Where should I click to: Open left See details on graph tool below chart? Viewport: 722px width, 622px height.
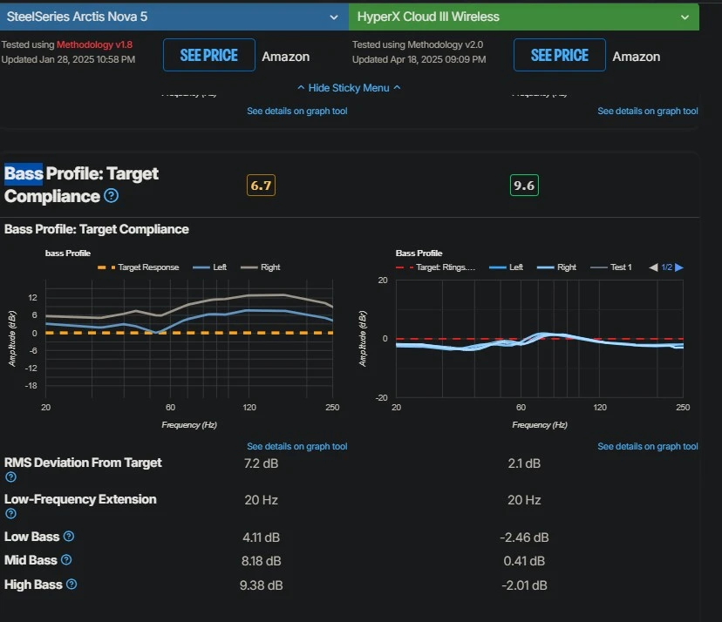coord(297,446)
